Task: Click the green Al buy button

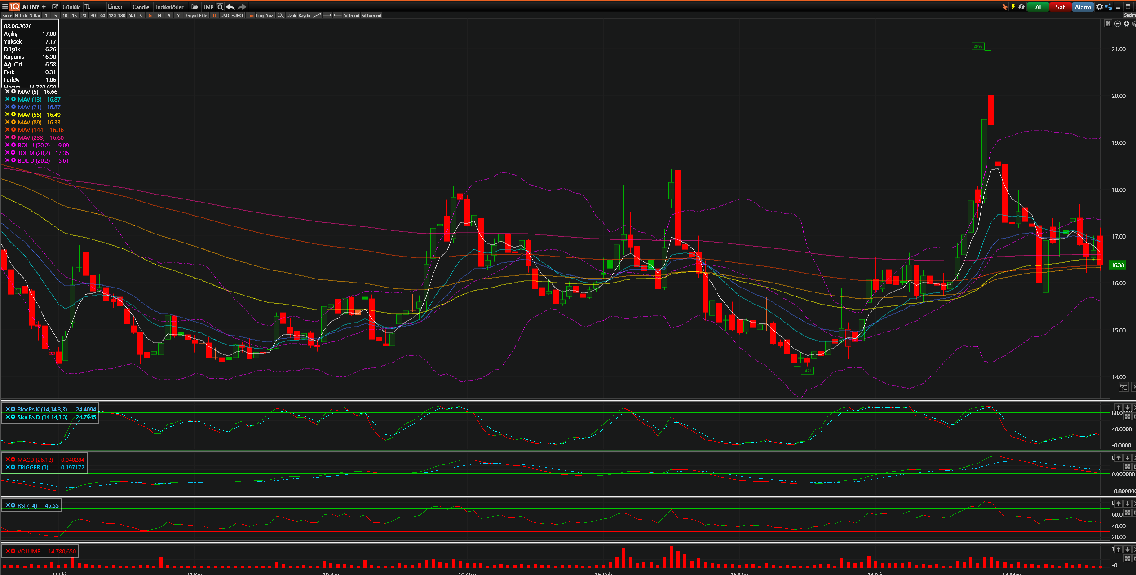Action: 1038,7
